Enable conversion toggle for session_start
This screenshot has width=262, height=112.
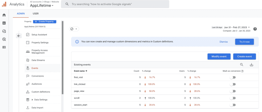point(233,105)
